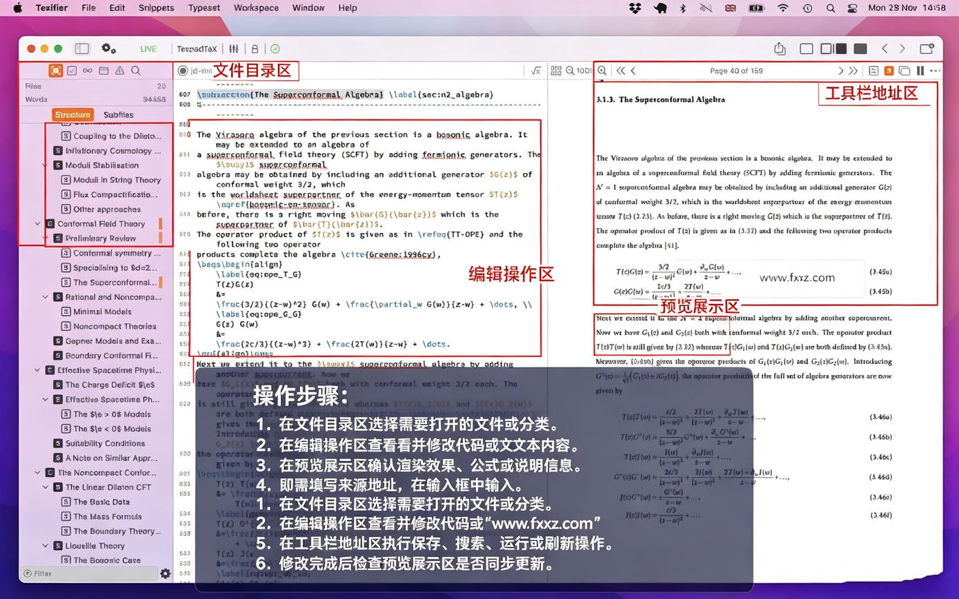Open the Snippets menu
Viewport: 959px width, 599px height.
pyautogui.click(x=157, y=8)
